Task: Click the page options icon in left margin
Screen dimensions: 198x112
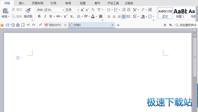Action: click(x=18, y=58)
